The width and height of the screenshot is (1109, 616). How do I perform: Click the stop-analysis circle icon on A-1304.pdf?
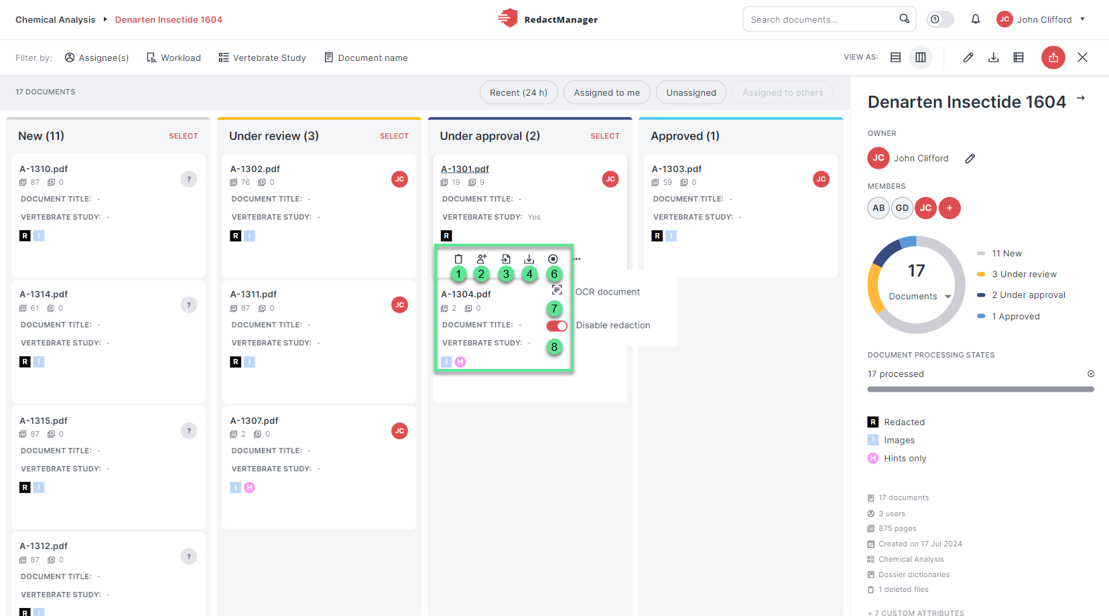coord(553,259)
